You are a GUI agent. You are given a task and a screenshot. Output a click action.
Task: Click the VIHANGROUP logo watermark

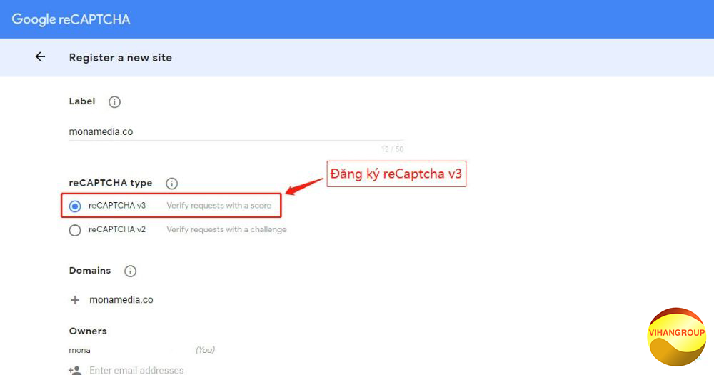[x=675, y=336]
